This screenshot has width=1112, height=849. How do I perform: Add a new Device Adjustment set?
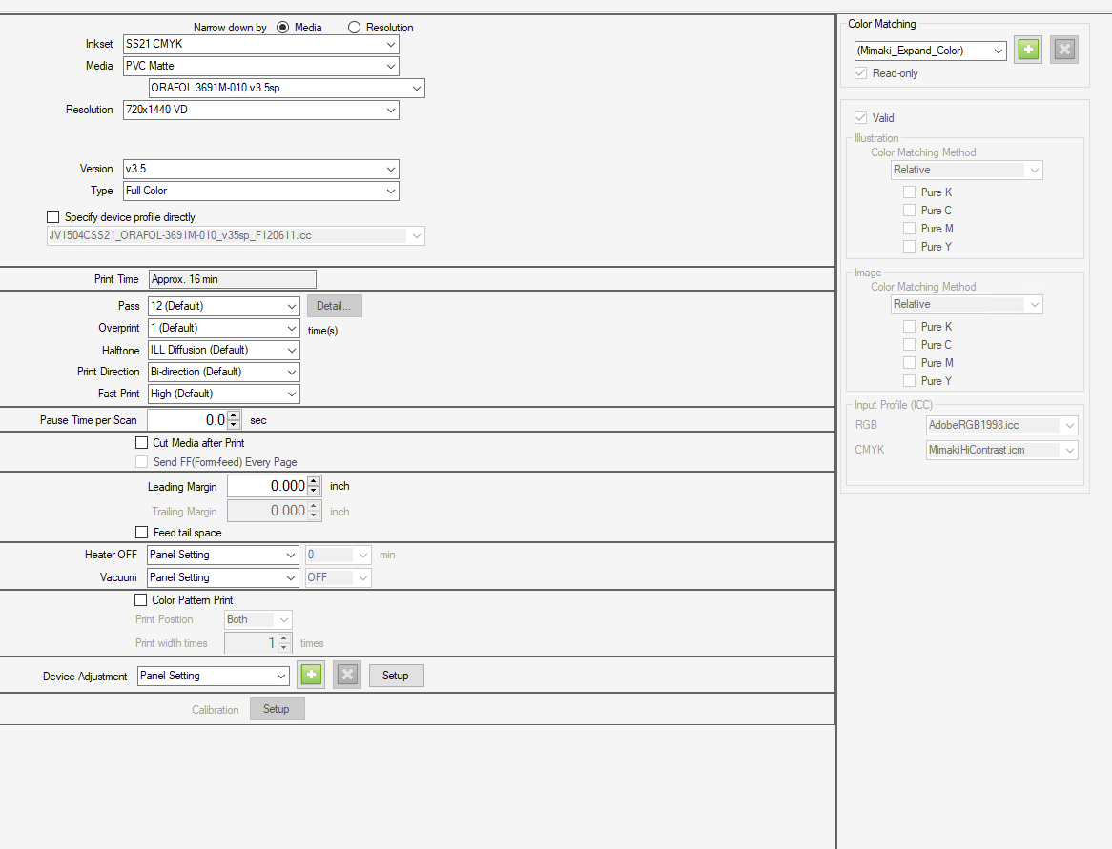(311, 675)
